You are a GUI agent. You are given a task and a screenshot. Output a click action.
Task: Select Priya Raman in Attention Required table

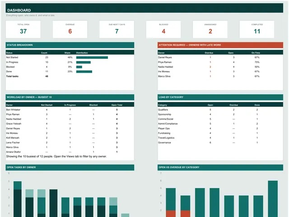[165, 62]
